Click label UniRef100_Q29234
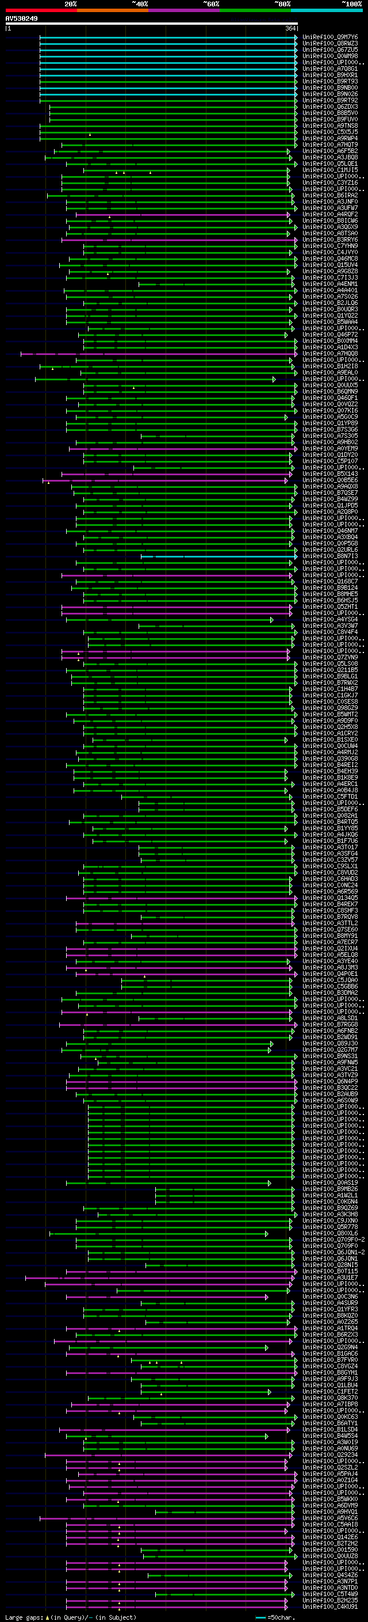This screenshot has height=1622, width=368. pyautogui.click(x=330, y=1455)
